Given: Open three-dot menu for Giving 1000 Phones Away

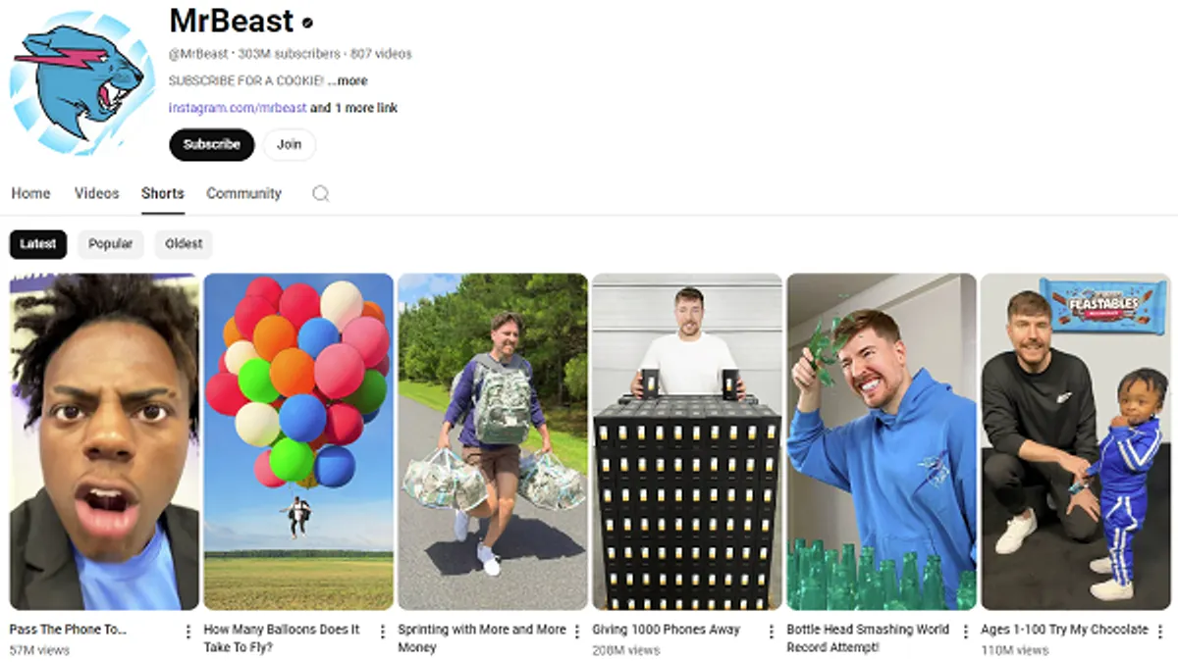Looking at the screenshot, I should point(772,632).
